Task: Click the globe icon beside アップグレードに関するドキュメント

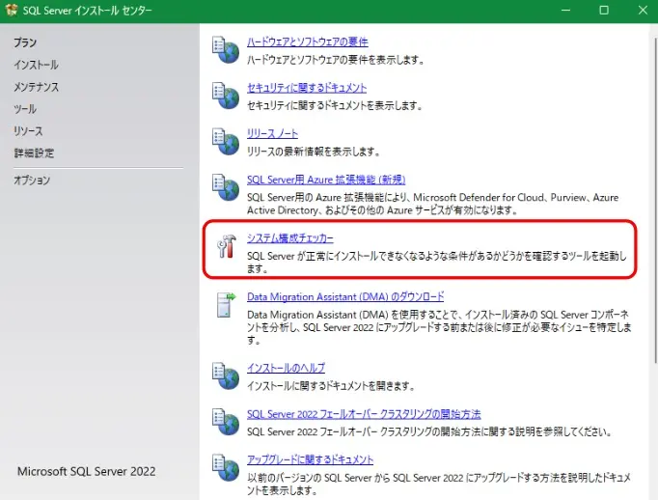Action: click(x=226, y=468)
